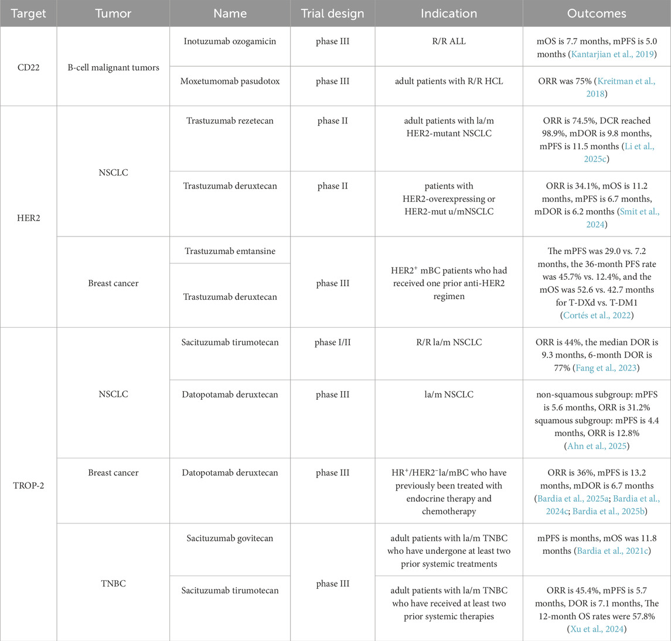Select the Trial design column header
The image size is (671, 641).
332,13
